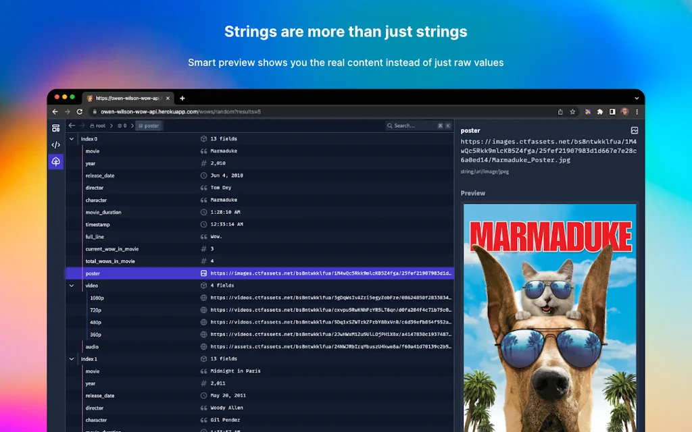
Task: Select the code view icon in the sidebar
Action: coord(55,144)
